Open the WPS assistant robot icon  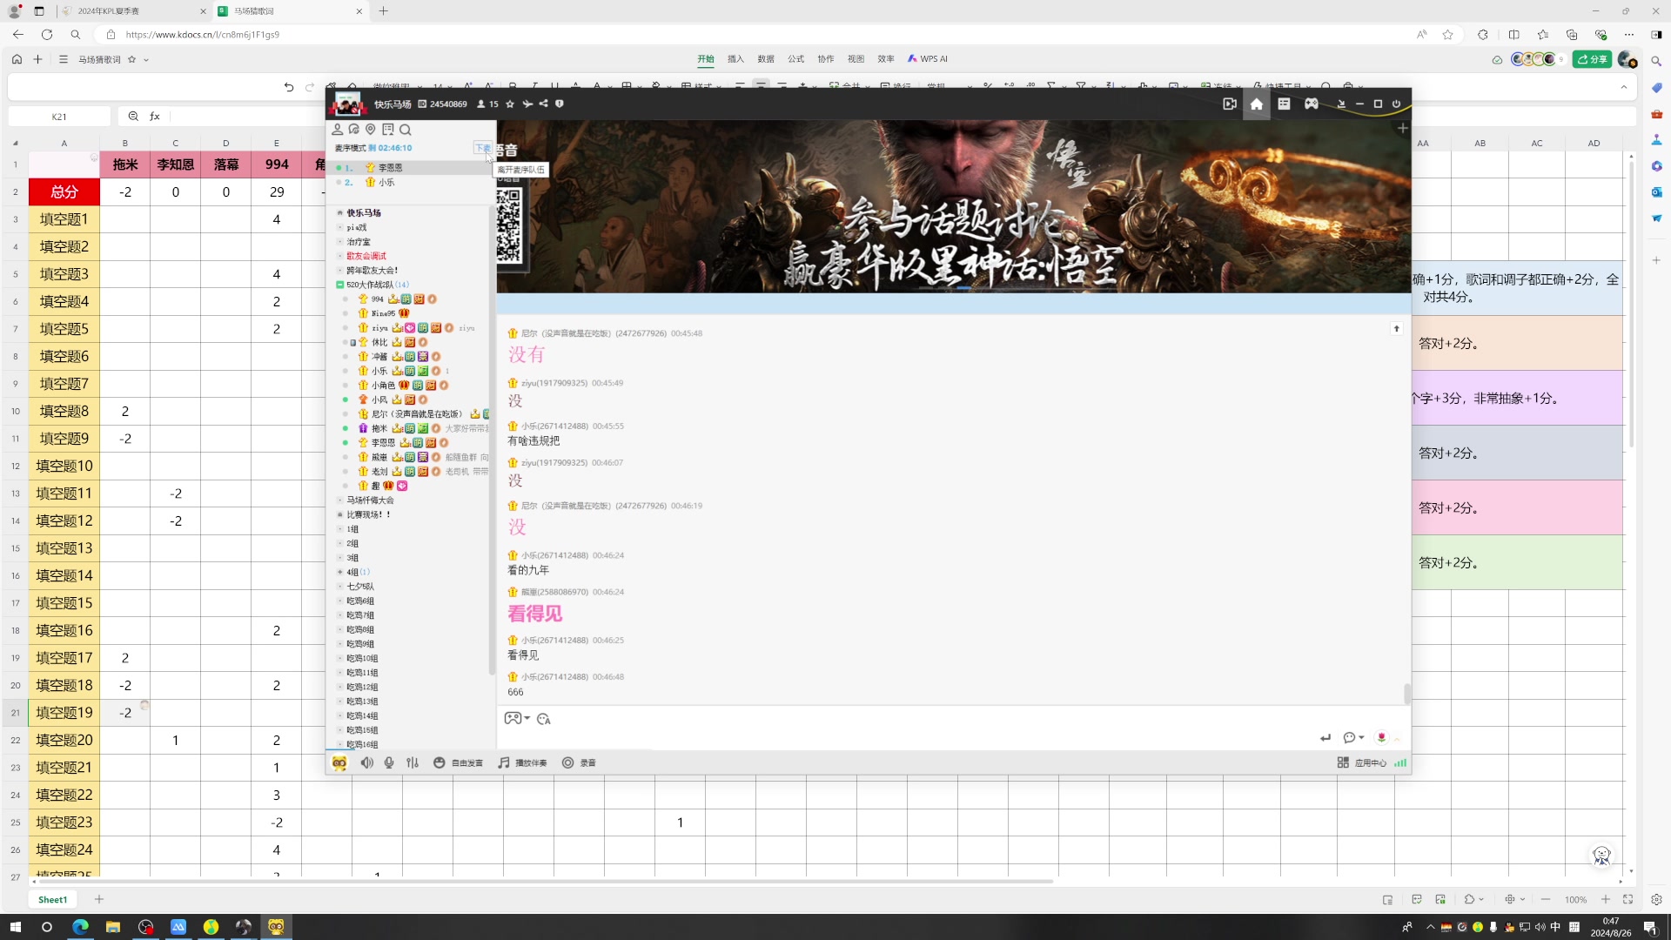[1601, 856]
